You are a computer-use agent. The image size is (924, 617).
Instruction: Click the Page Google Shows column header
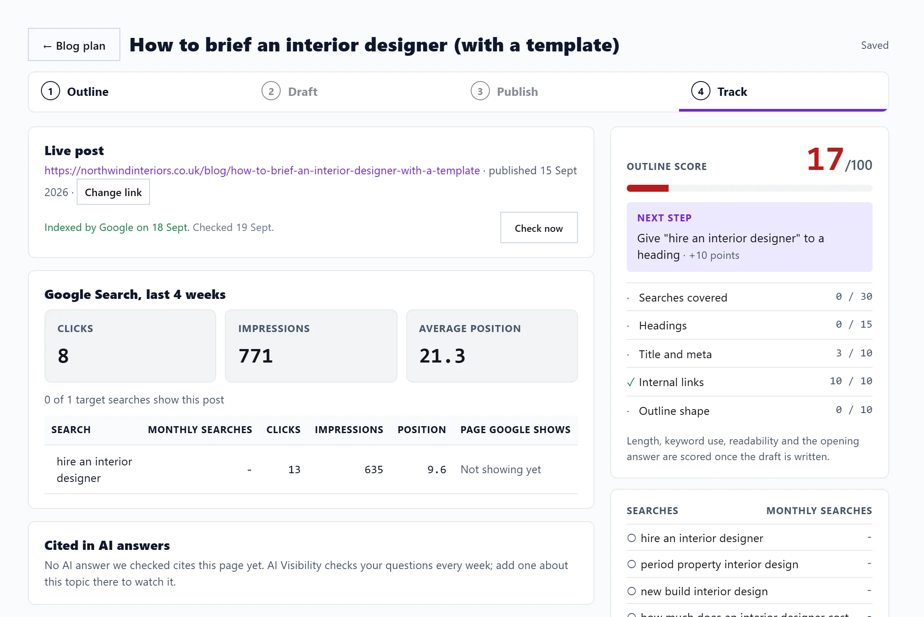[x=515, y=430]
